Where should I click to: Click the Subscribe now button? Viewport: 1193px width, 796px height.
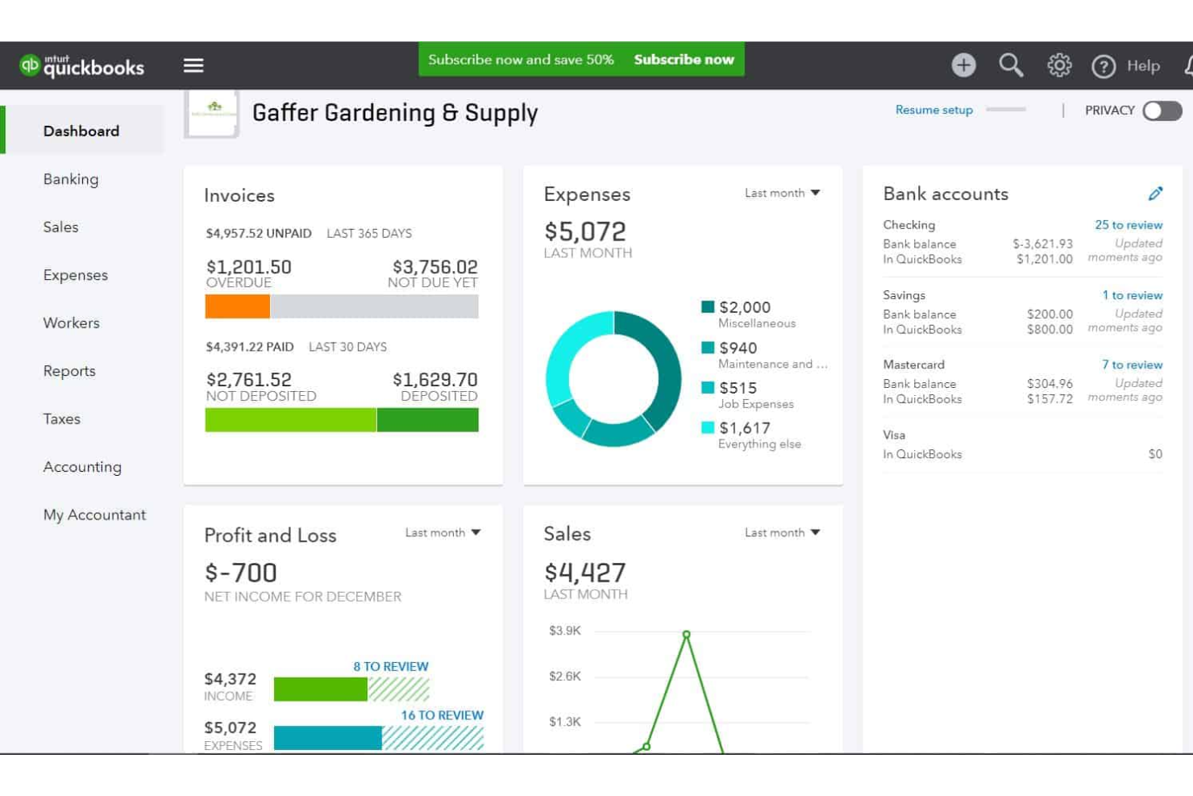click(684, 59)
